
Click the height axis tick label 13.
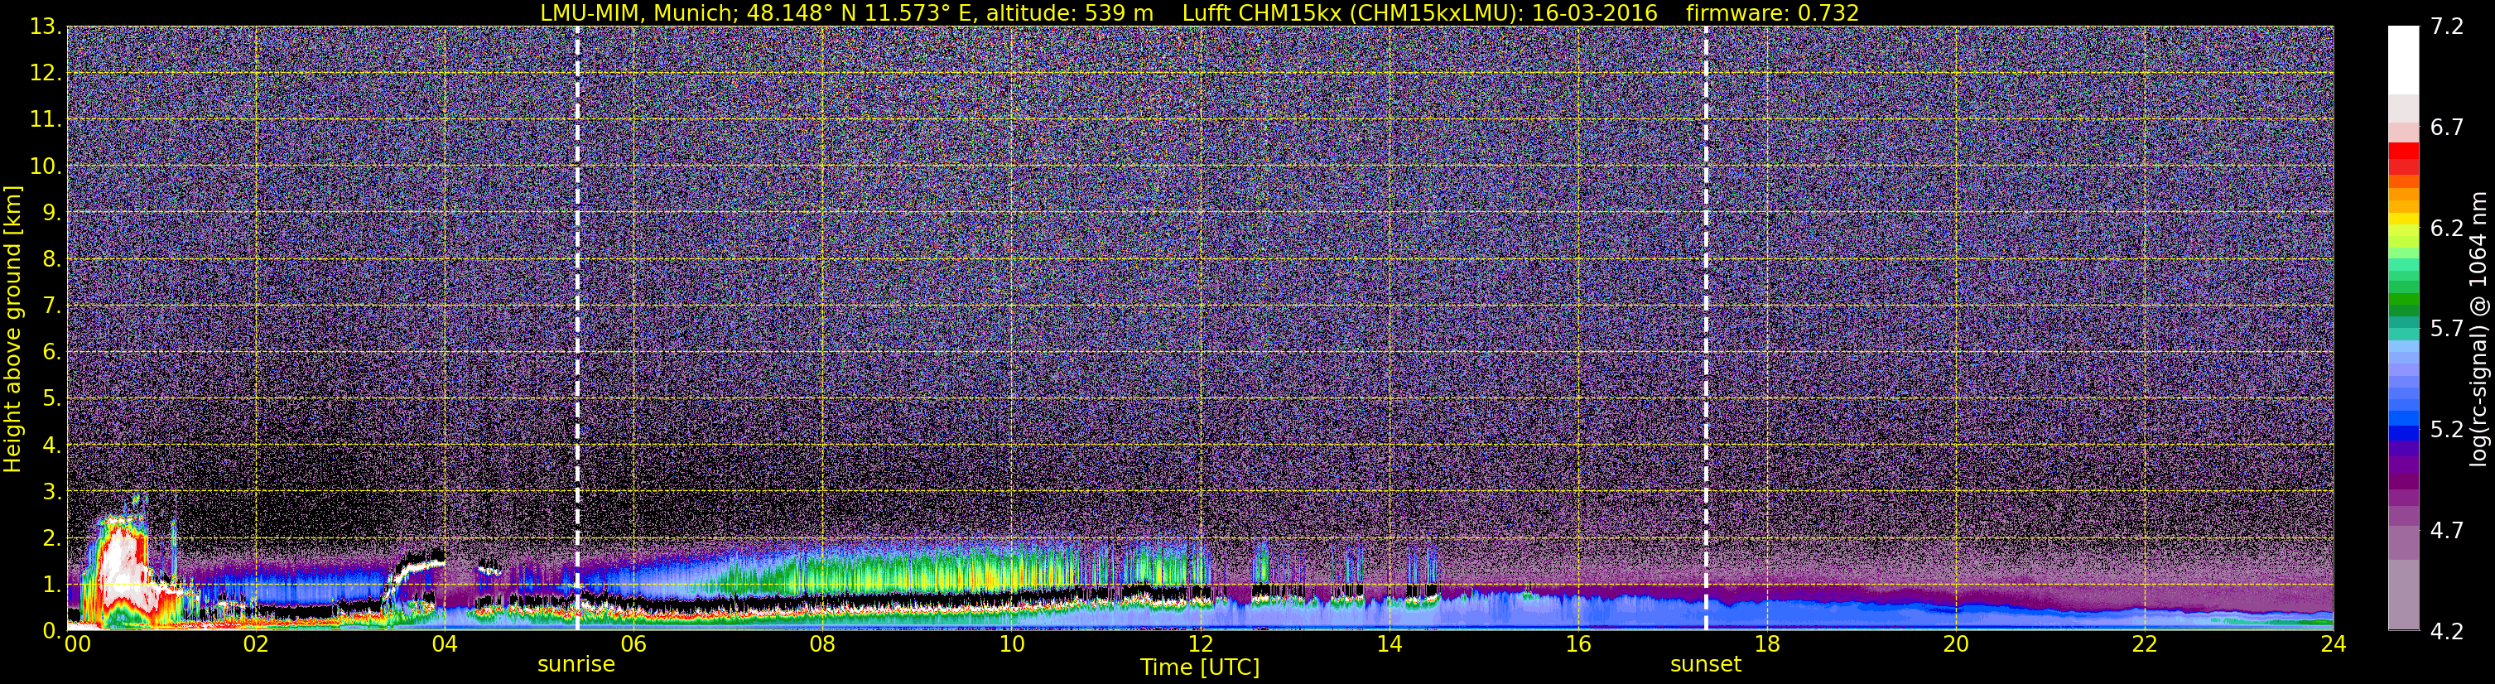point(45,27)
